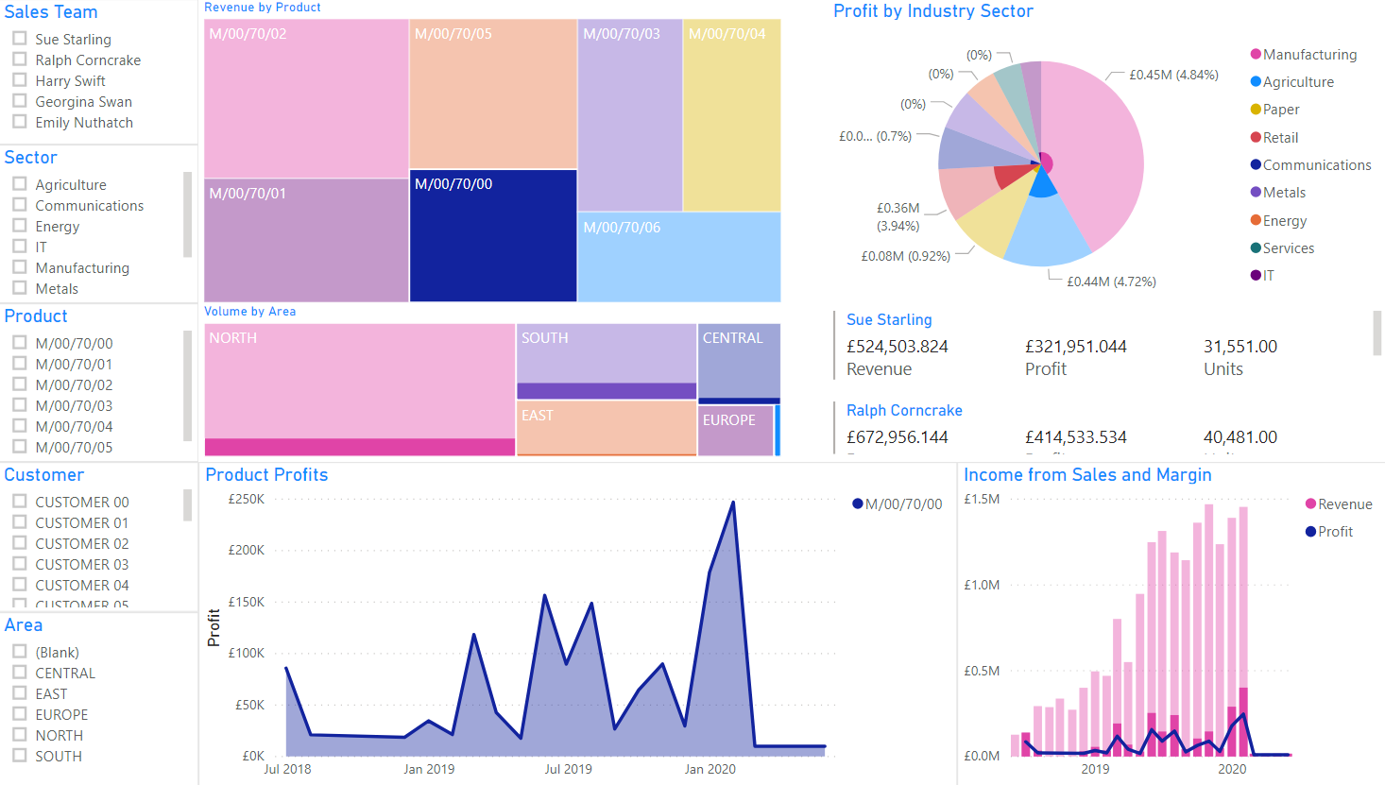Check the CUSTOMER 04 checkbox
The width and height of the screenshot is (1385, 785).
click(x=19, y=585)
